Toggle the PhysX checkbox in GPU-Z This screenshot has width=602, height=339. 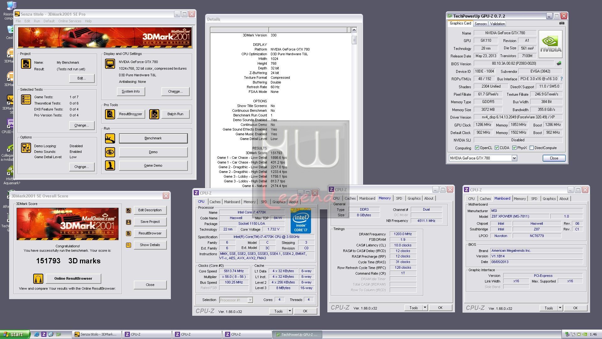point(514,148)
